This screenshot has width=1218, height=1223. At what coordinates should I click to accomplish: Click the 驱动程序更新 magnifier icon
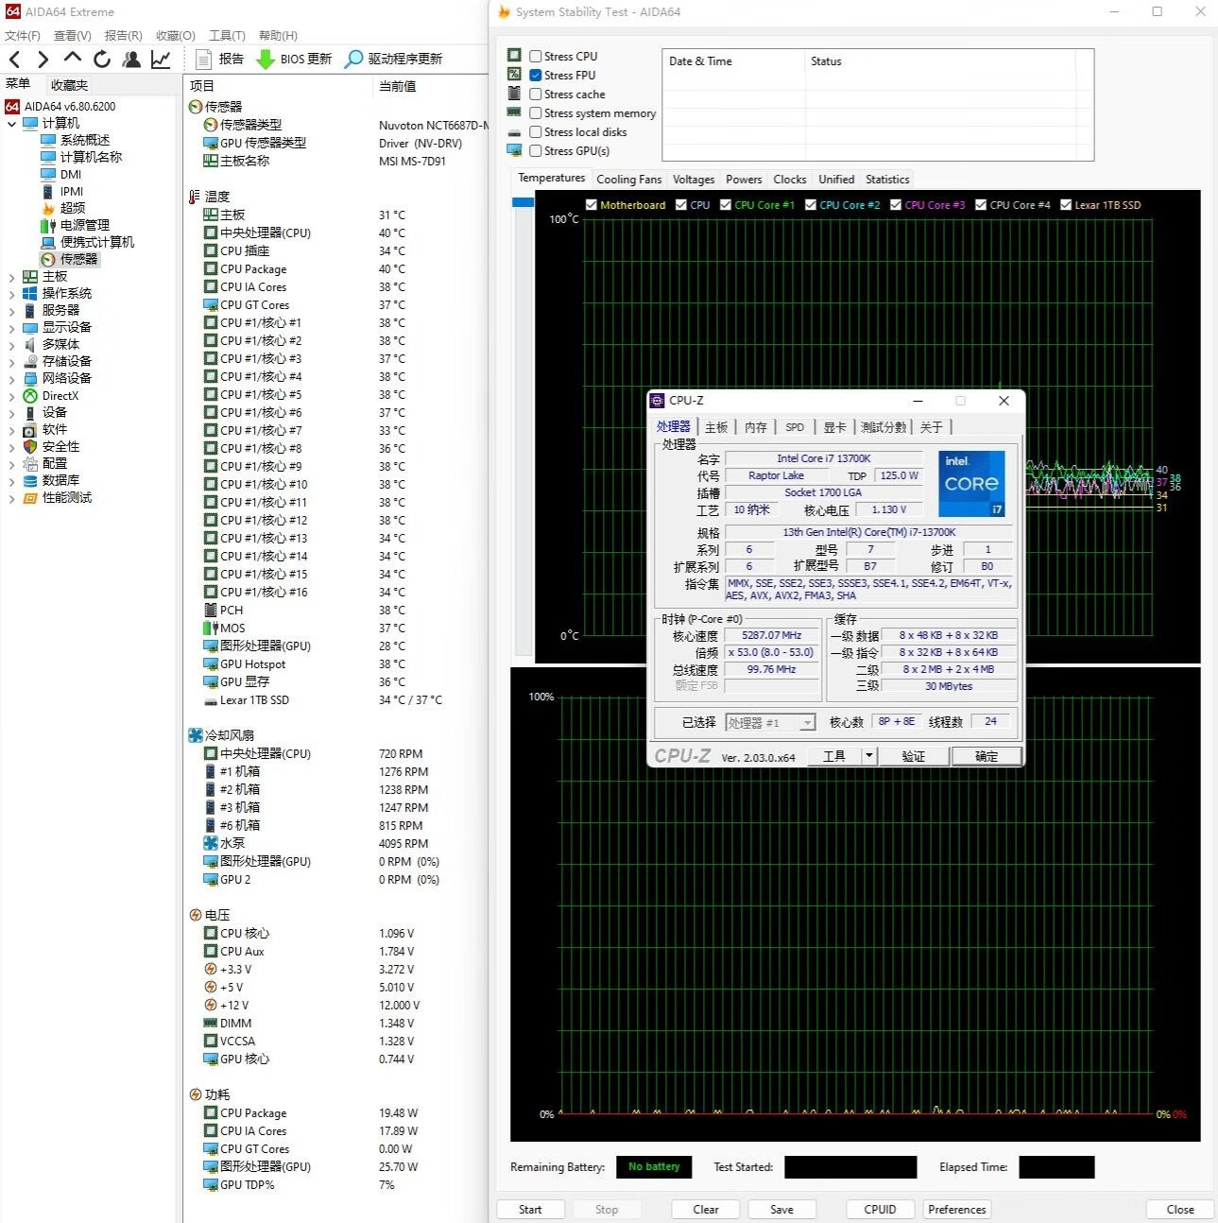coord(353,59)
